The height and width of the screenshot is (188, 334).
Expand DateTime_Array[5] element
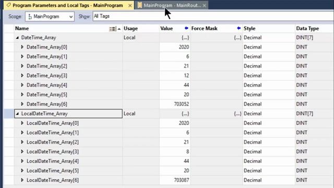click(x=22, y=95)
